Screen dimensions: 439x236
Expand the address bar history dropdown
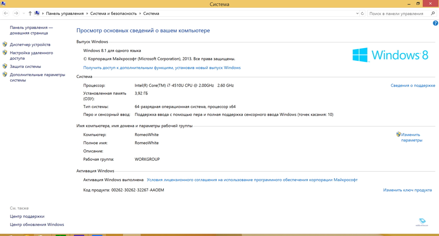point(357,14)
